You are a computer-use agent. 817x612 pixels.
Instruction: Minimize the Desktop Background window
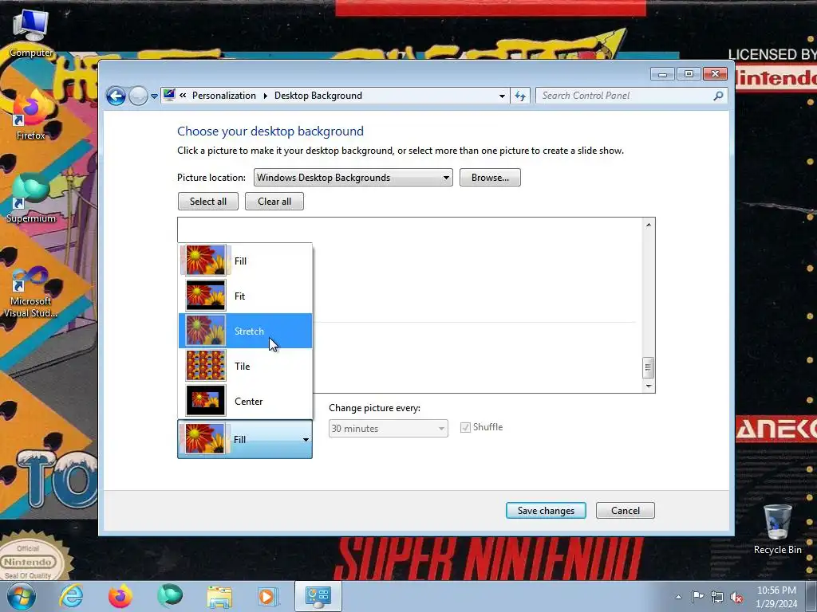[662, 74]
